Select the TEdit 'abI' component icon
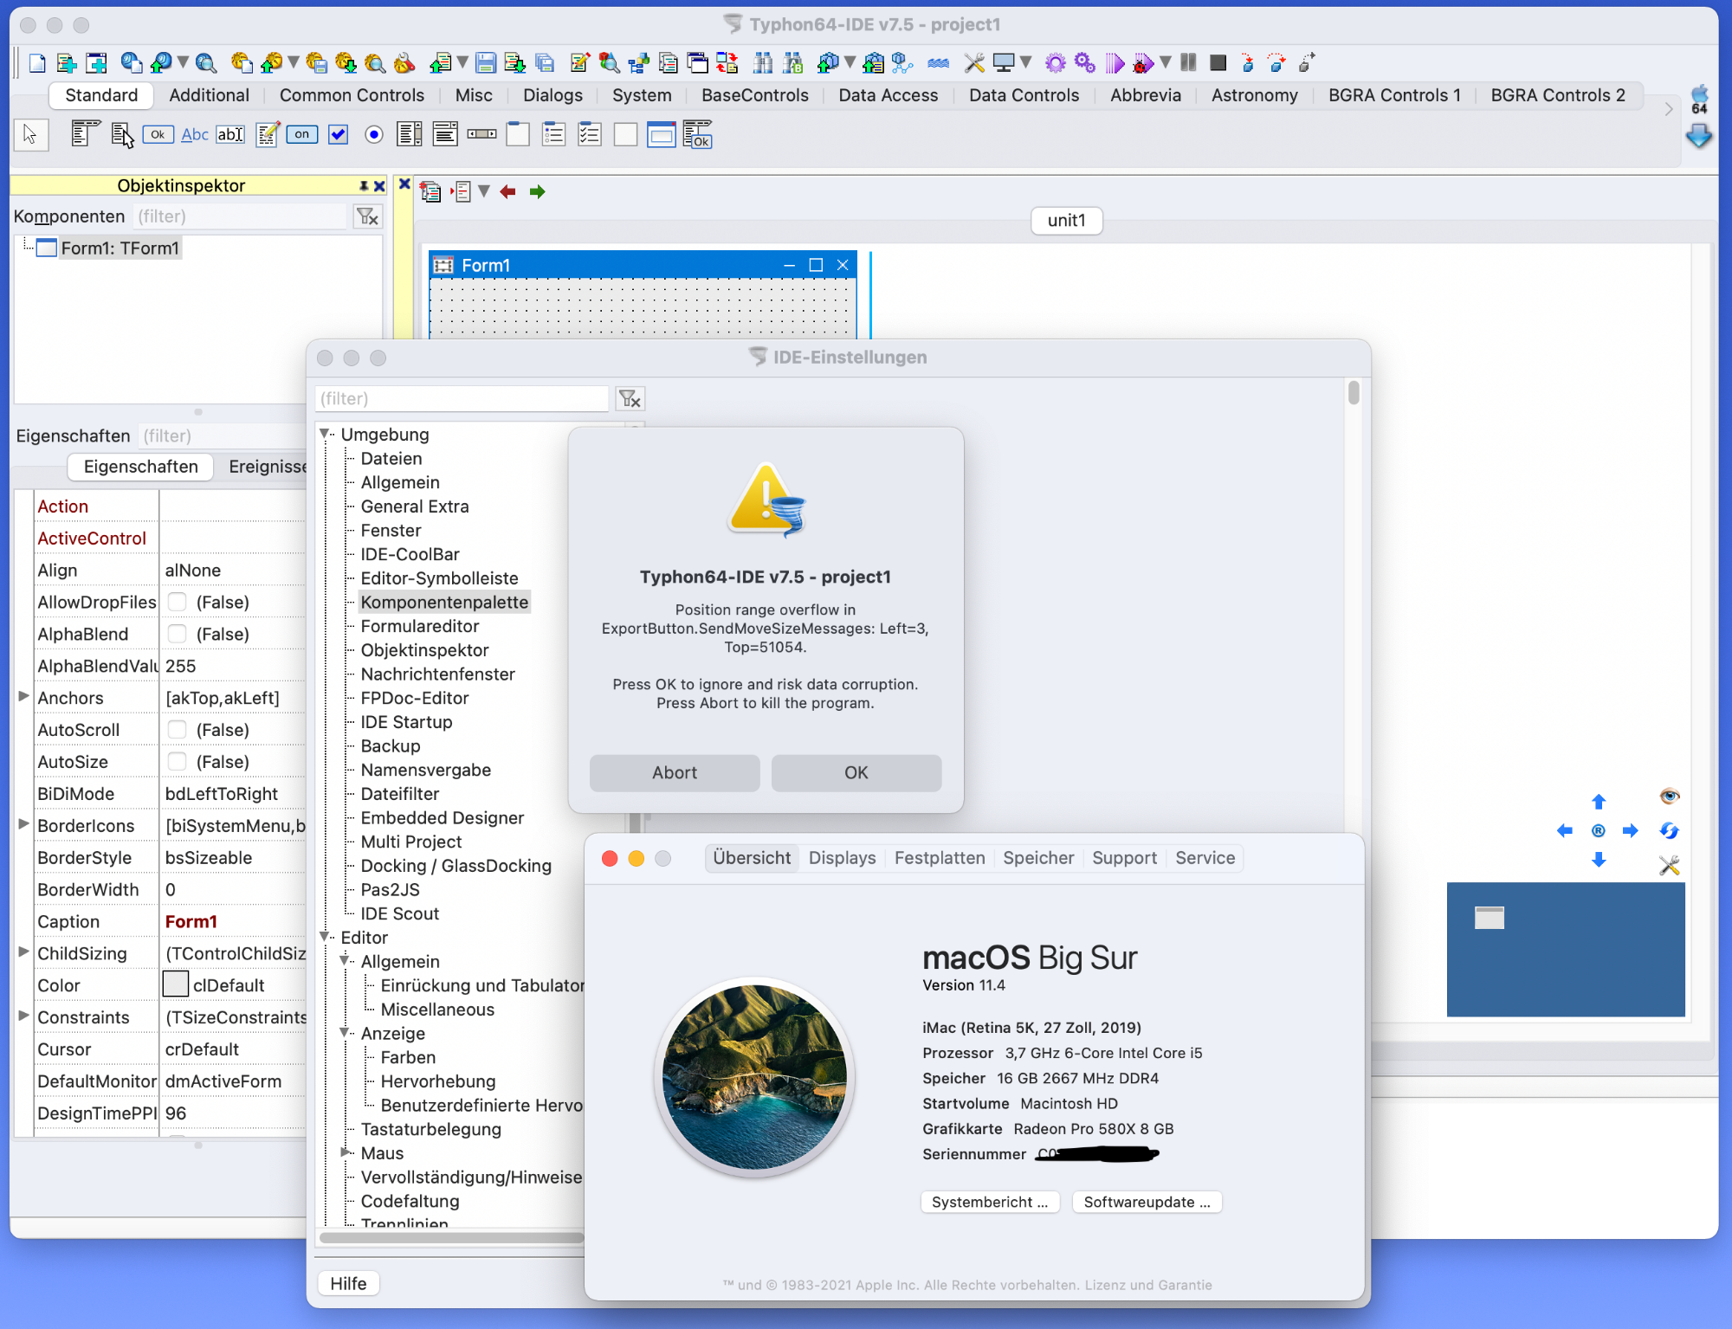Screen dimensions: 1732x1329 [230, 134]
